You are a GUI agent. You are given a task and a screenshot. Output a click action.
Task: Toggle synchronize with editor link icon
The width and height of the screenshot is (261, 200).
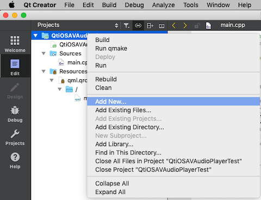coord(138,26)
